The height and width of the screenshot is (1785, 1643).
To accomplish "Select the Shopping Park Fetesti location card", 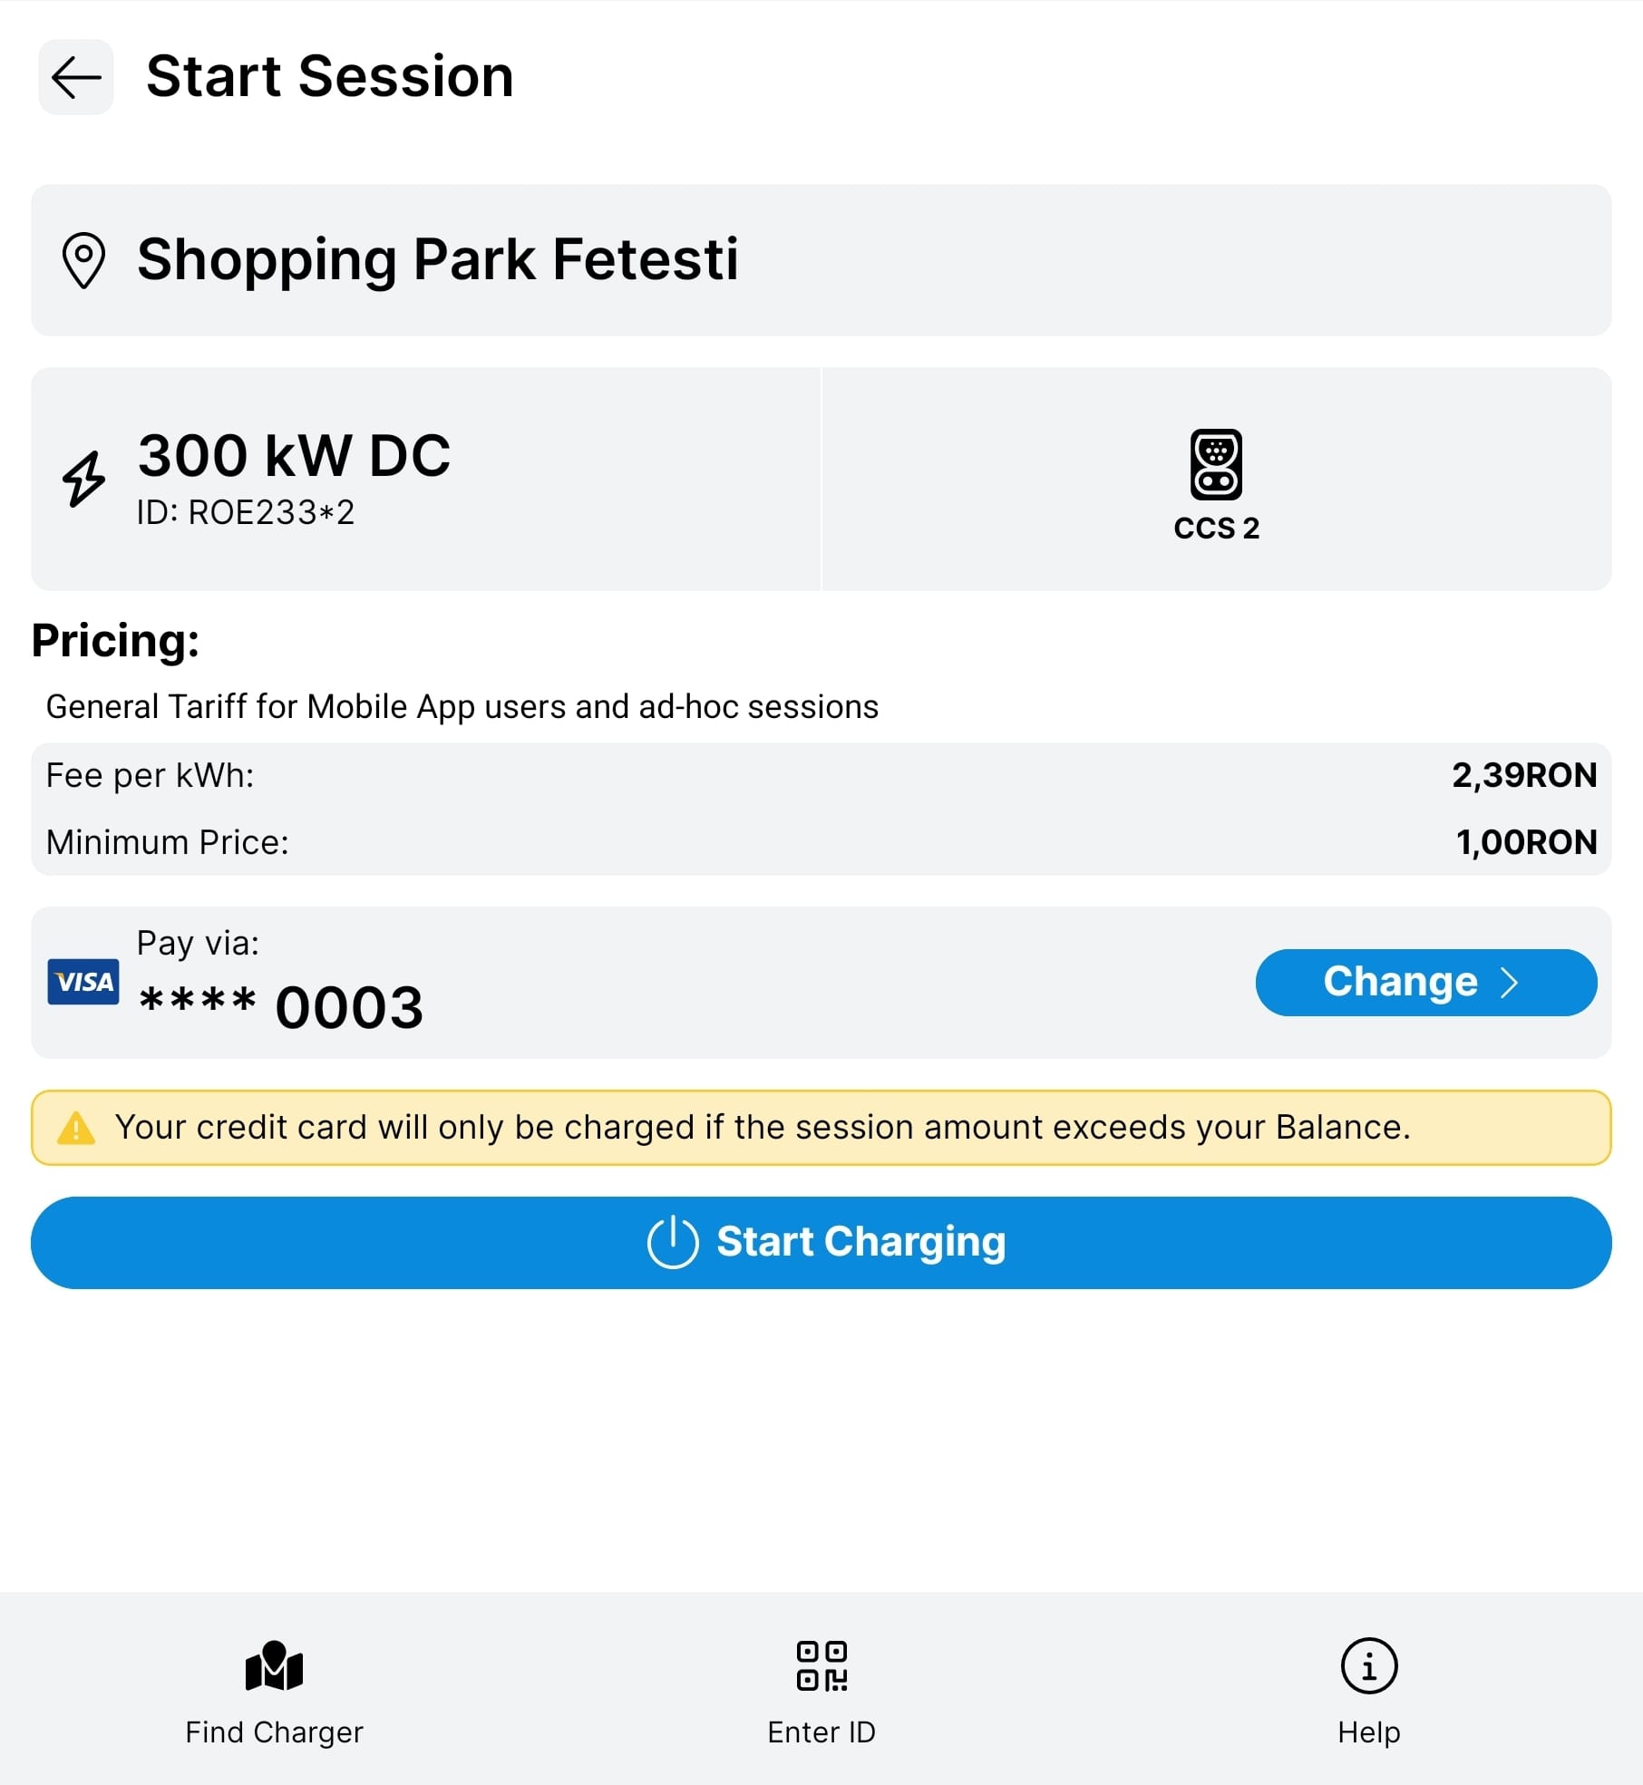I will pyautogui.click(x=821, y=260).
